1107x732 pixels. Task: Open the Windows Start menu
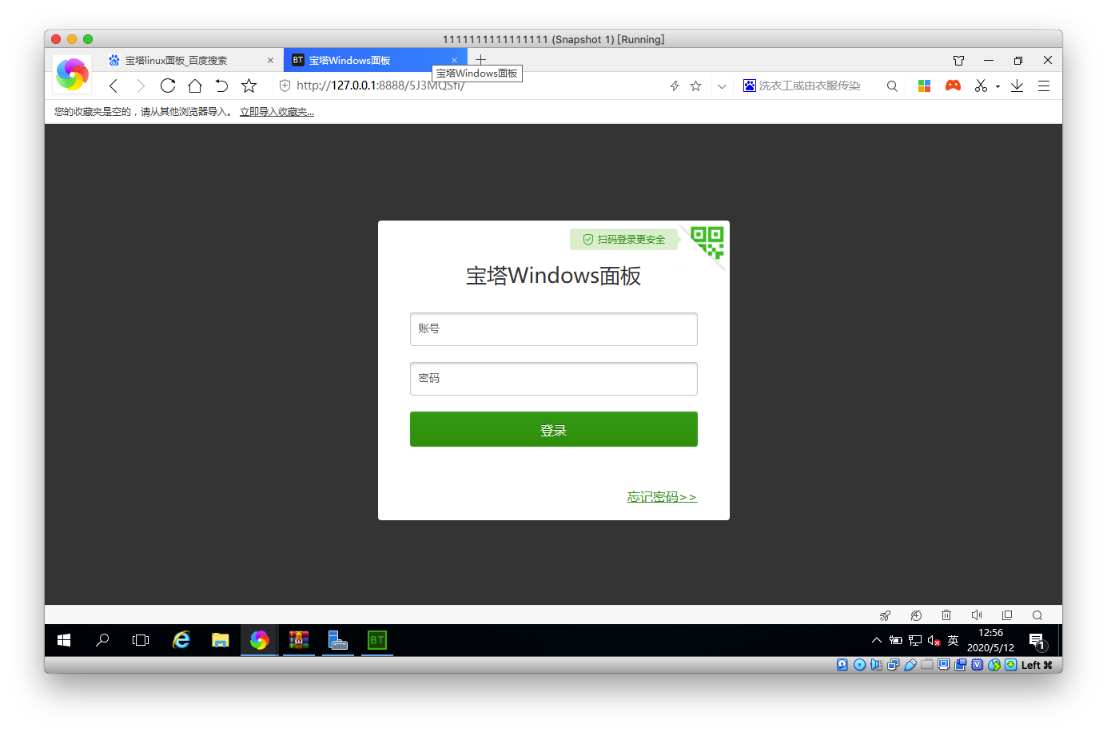point(64,640)
